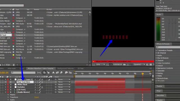
Task: Expand the Masks property group
Action: 8,95
